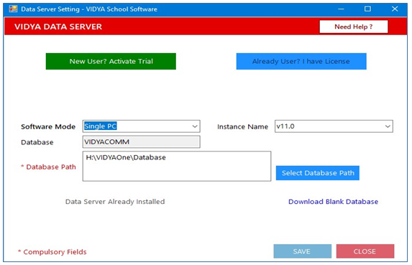Image resolution: width=412 pixels, height=265 pixels.
Task: Click the Data Server Already Installed text
Action: pyautogui.click(x=115, y=202)
